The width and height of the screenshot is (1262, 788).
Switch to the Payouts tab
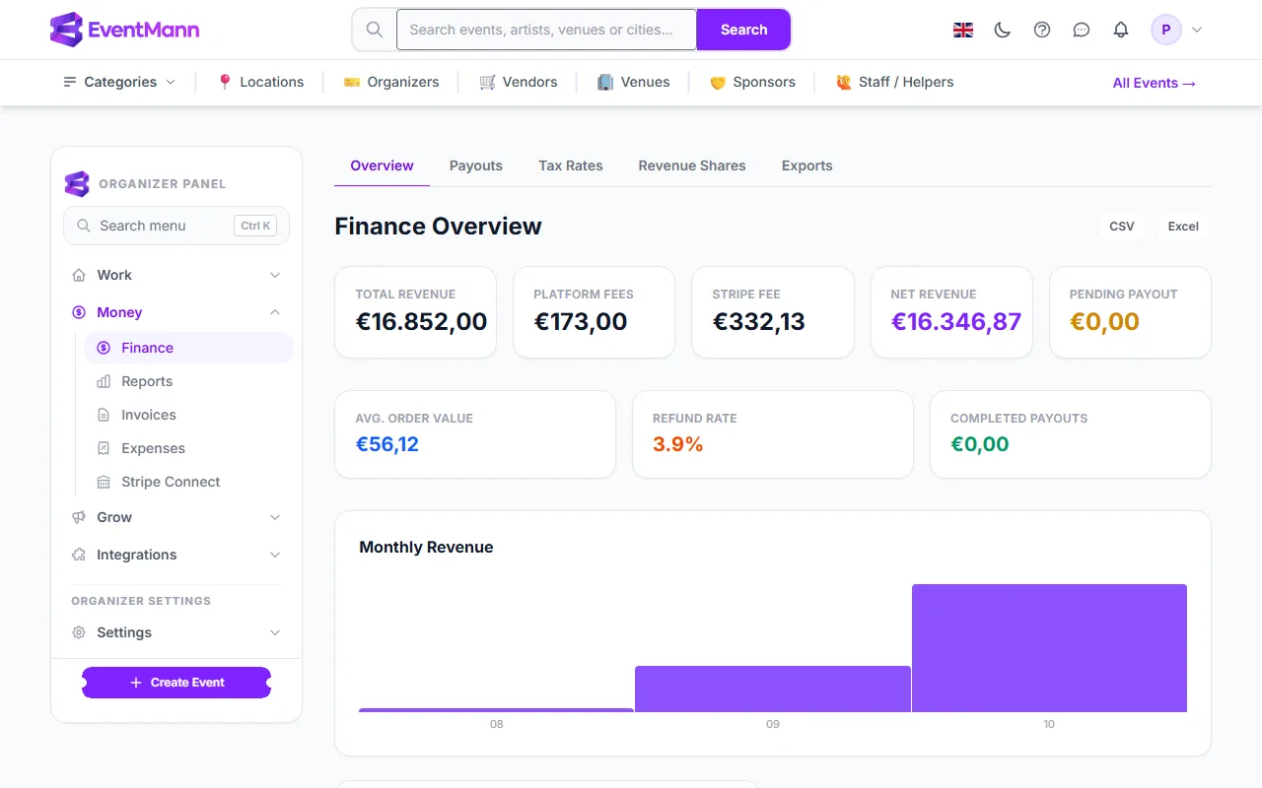pos(476,165)
